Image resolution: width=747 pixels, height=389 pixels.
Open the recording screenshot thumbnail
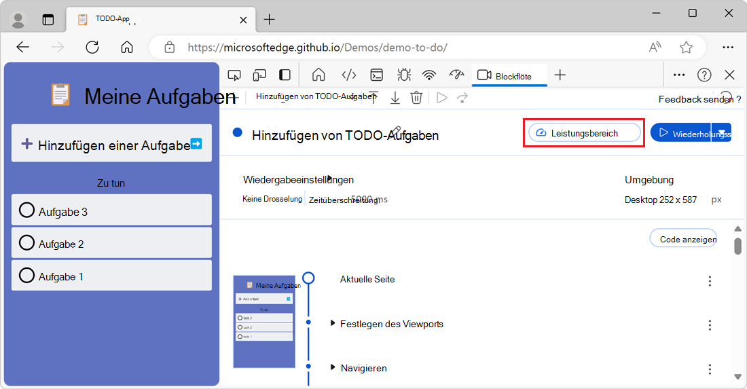coord(264,321)
